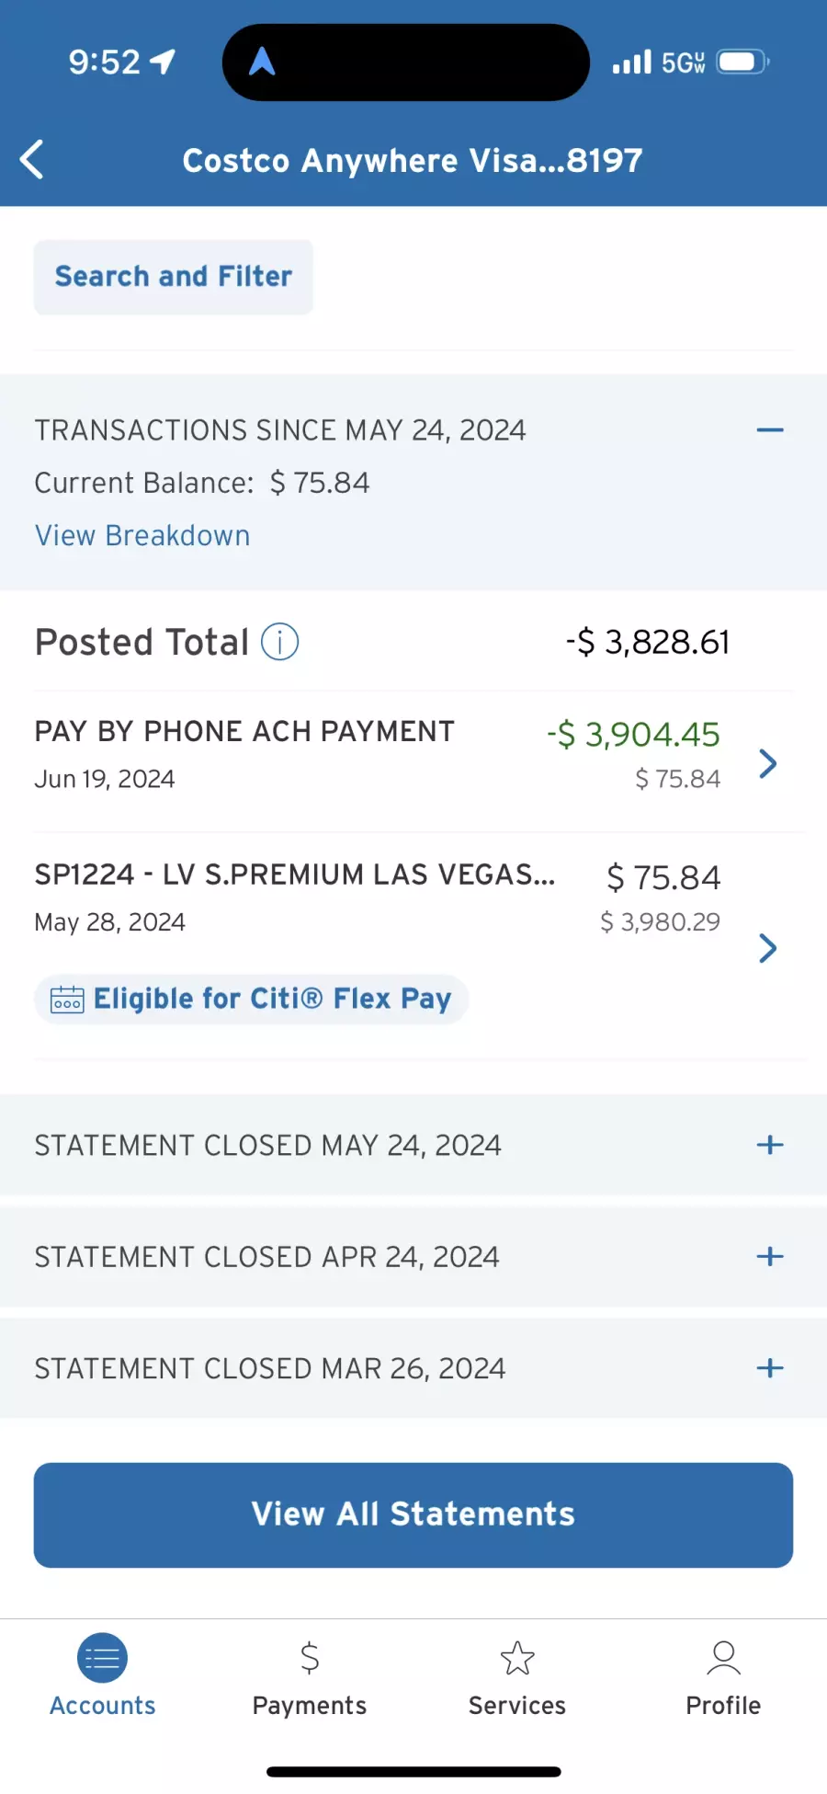Open SP1224 Las Vegas transaction chevron

coord(768,948)
